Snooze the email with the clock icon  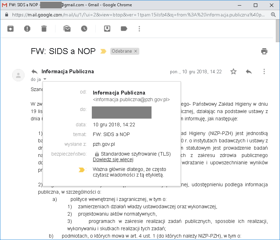84,29
